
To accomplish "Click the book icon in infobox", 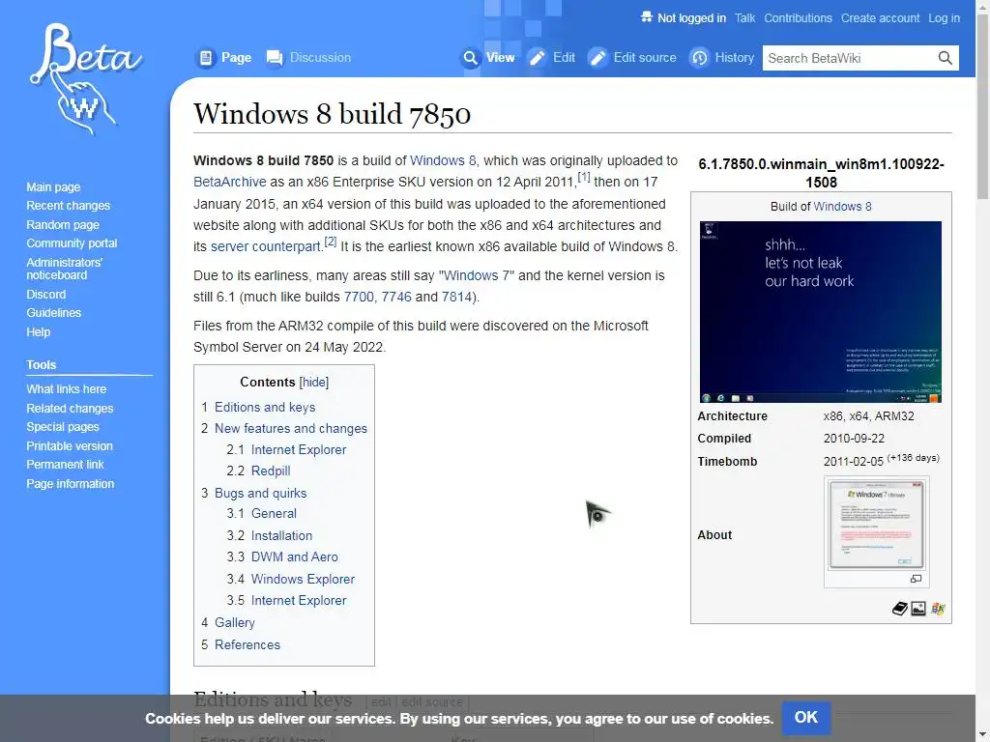I will pyautogui.click(x=900, y=609).
